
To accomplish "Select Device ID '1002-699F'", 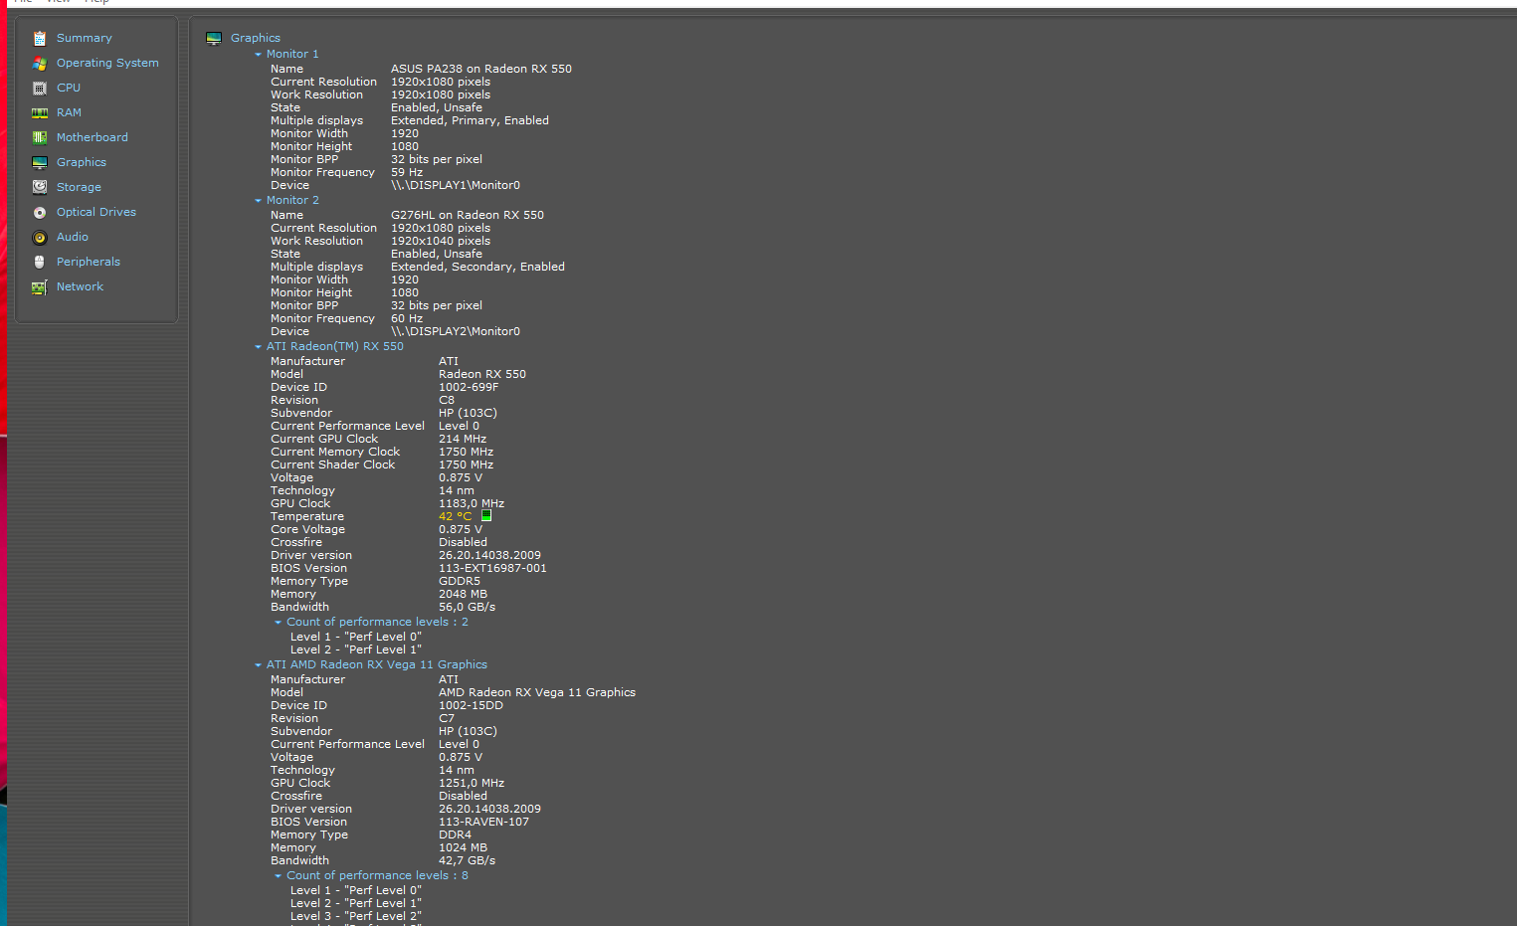I will pos(469,387).
